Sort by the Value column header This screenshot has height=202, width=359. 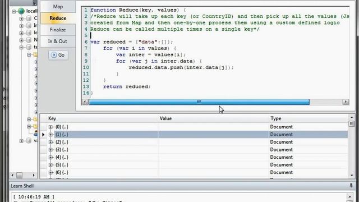[213, 118]
